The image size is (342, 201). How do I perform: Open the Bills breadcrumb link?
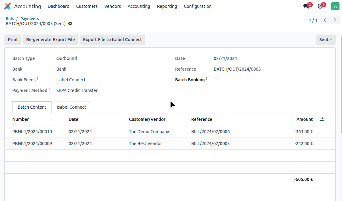[10, 19]
